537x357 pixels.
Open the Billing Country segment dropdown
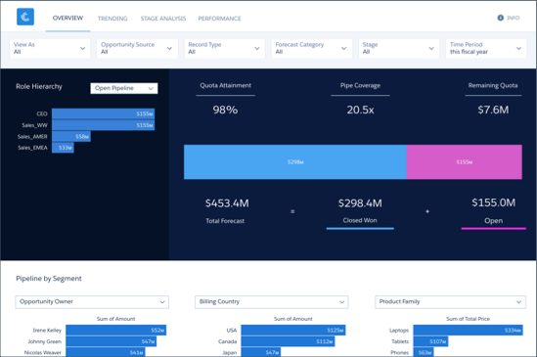click(272, 302)
